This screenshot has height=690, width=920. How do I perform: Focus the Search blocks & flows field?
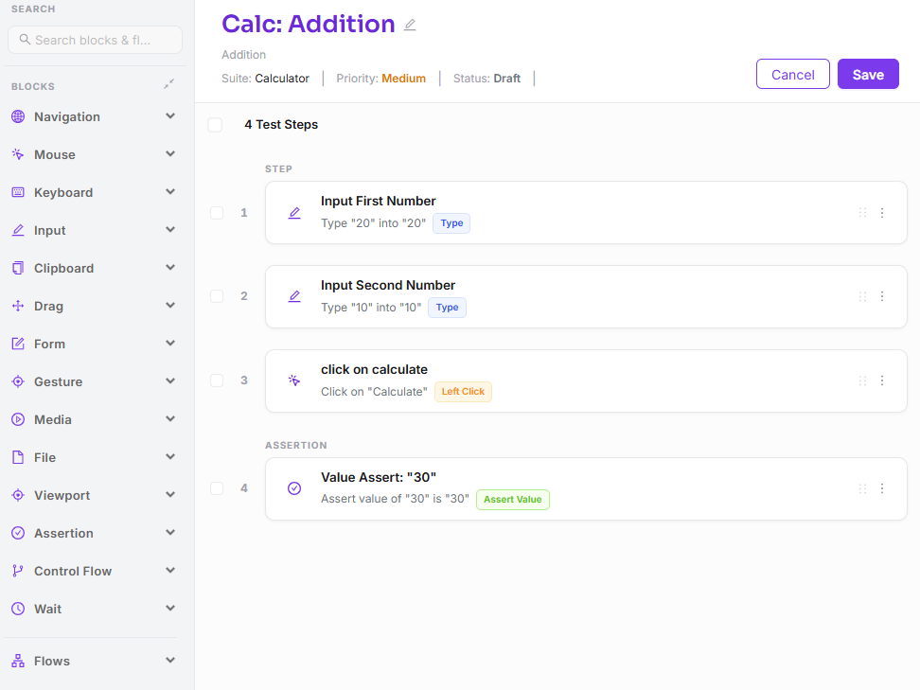pos(95,40)
